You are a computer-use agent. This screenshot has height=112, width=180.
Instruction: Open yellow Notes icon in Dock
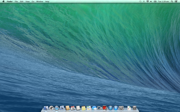click(x=84, y=108)
